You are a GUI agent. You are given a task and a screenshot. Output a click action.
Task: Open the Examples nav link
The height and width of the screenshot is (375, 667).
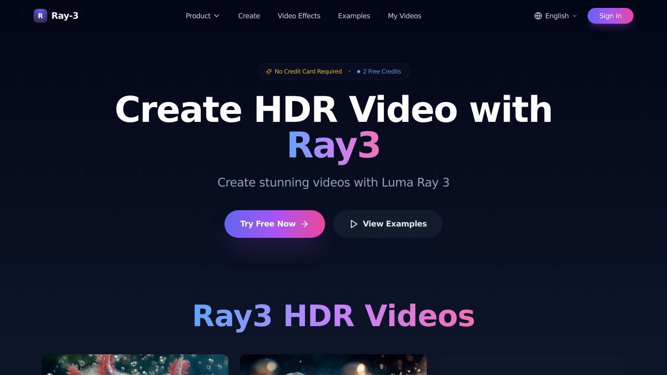click(x=354, y=16)
